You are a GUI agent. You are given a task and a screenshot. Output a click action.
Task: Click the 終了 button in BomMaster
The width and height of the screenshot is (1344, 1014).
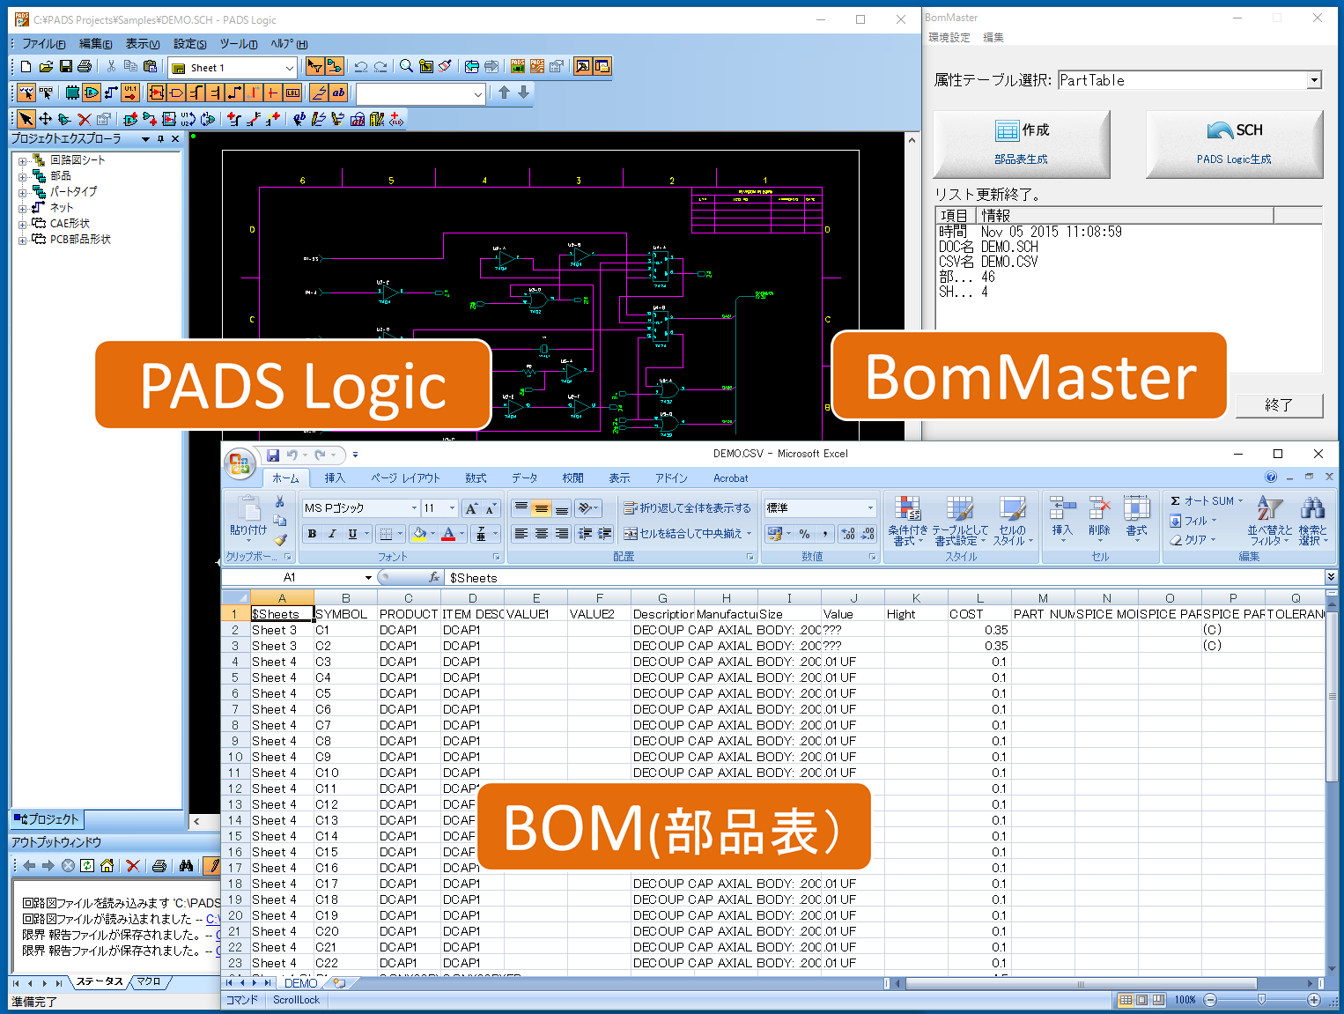click(1279, 405)
